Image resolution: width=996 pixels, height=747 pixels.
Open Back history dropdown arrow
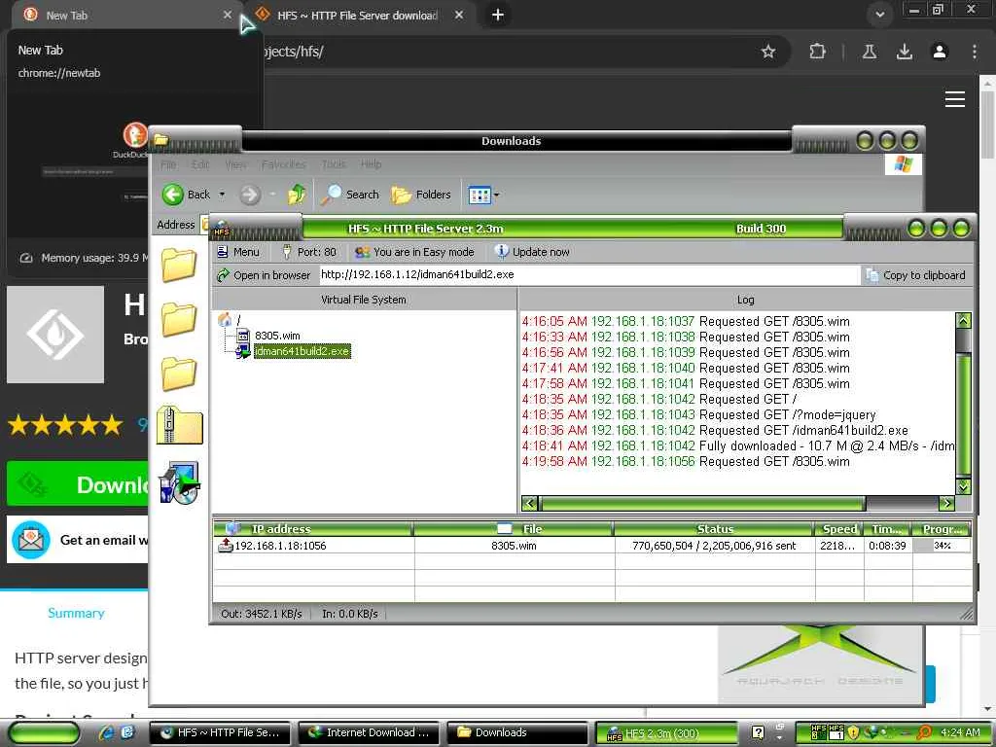click(x=222, y=195)
